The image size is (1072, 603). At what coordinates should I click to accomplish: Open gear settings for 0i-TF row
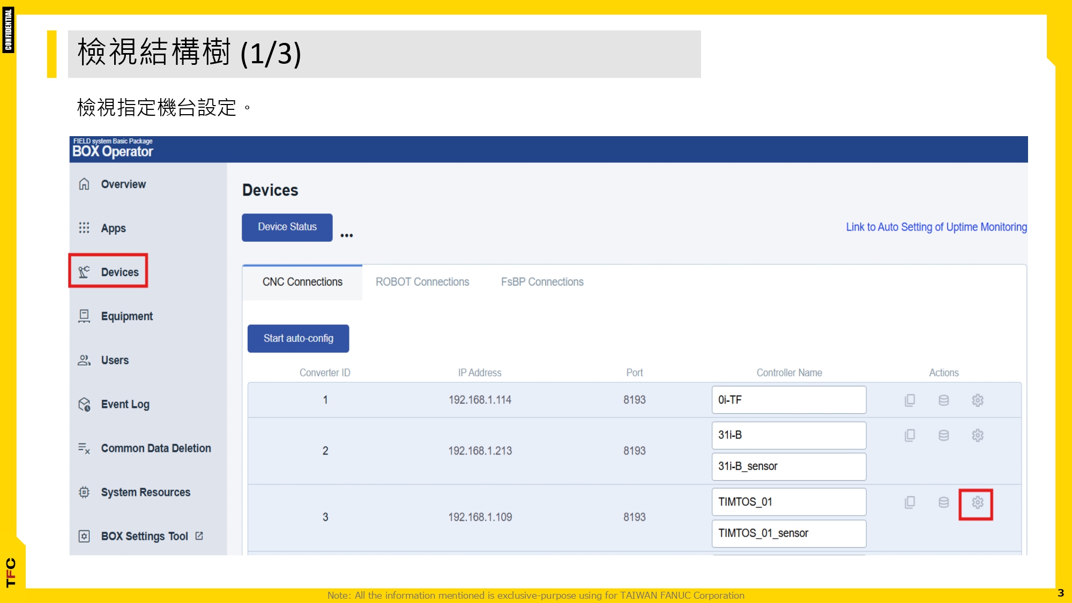click(x=978, y=400)
